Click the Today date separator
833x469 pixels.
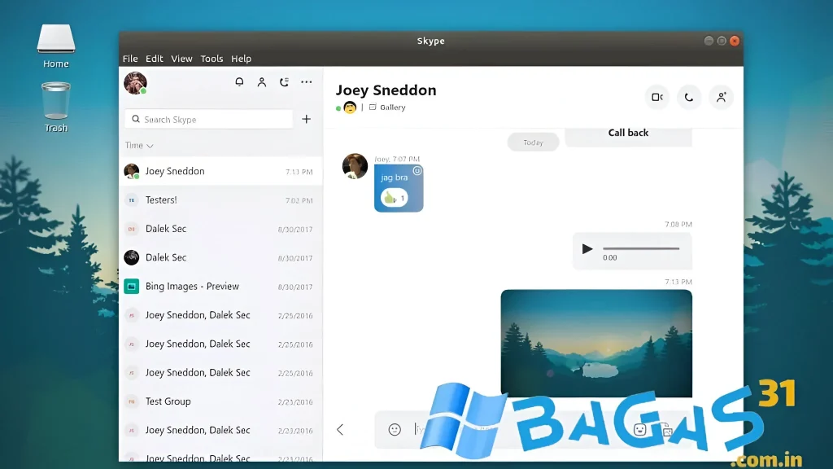click(533, 142)
